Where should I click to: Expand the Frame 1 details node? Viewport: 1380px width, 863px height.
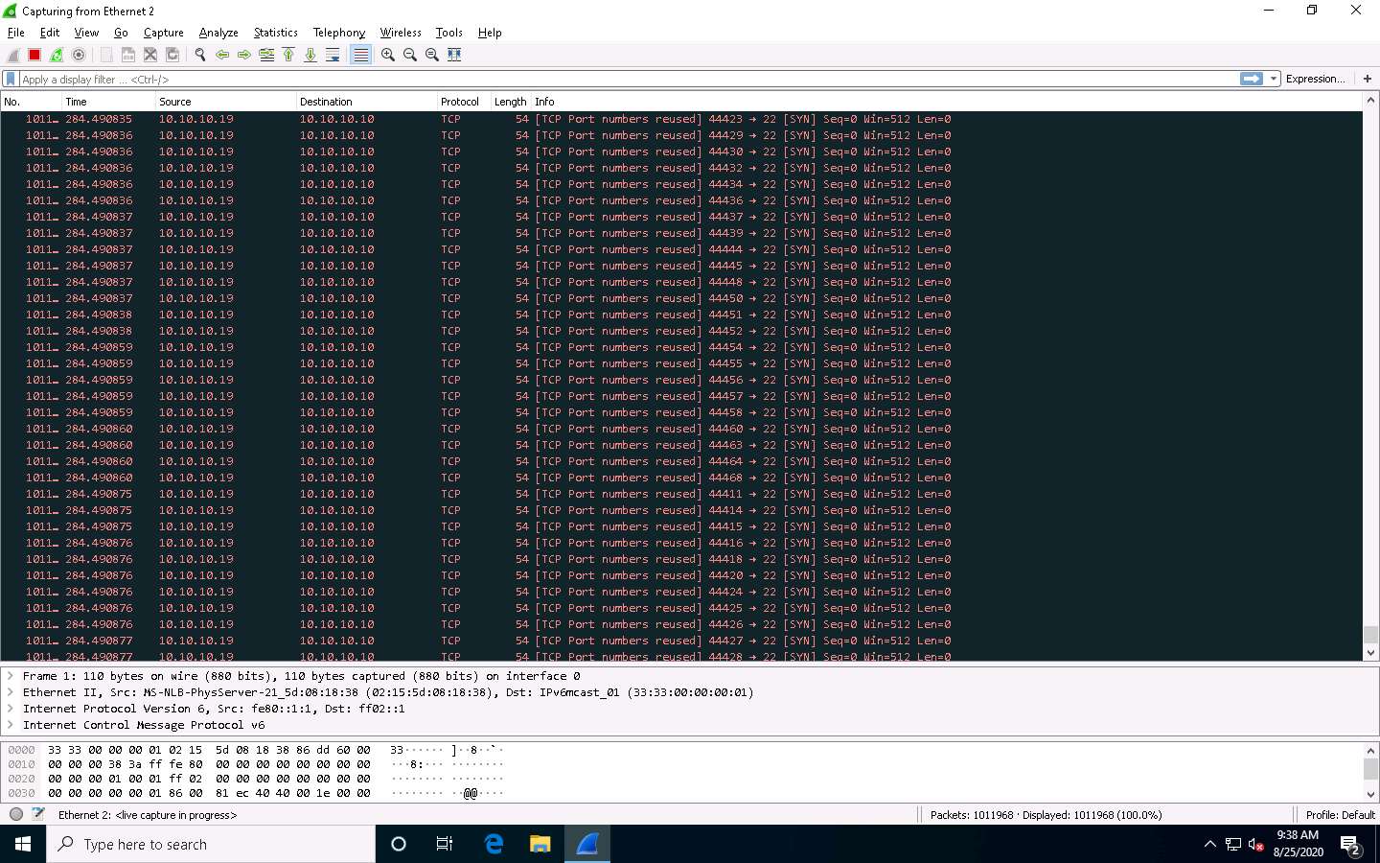11,676
